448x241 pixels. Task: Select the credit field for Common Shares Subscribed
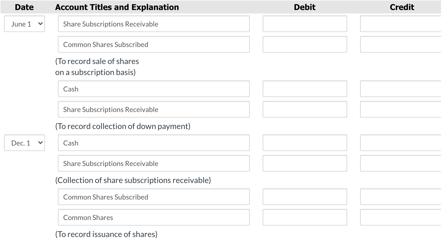click(x=403, y=44)
